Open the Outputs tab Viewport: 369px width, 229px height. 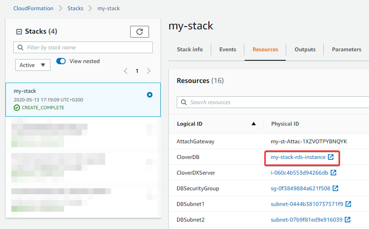[x=305, y=49]
